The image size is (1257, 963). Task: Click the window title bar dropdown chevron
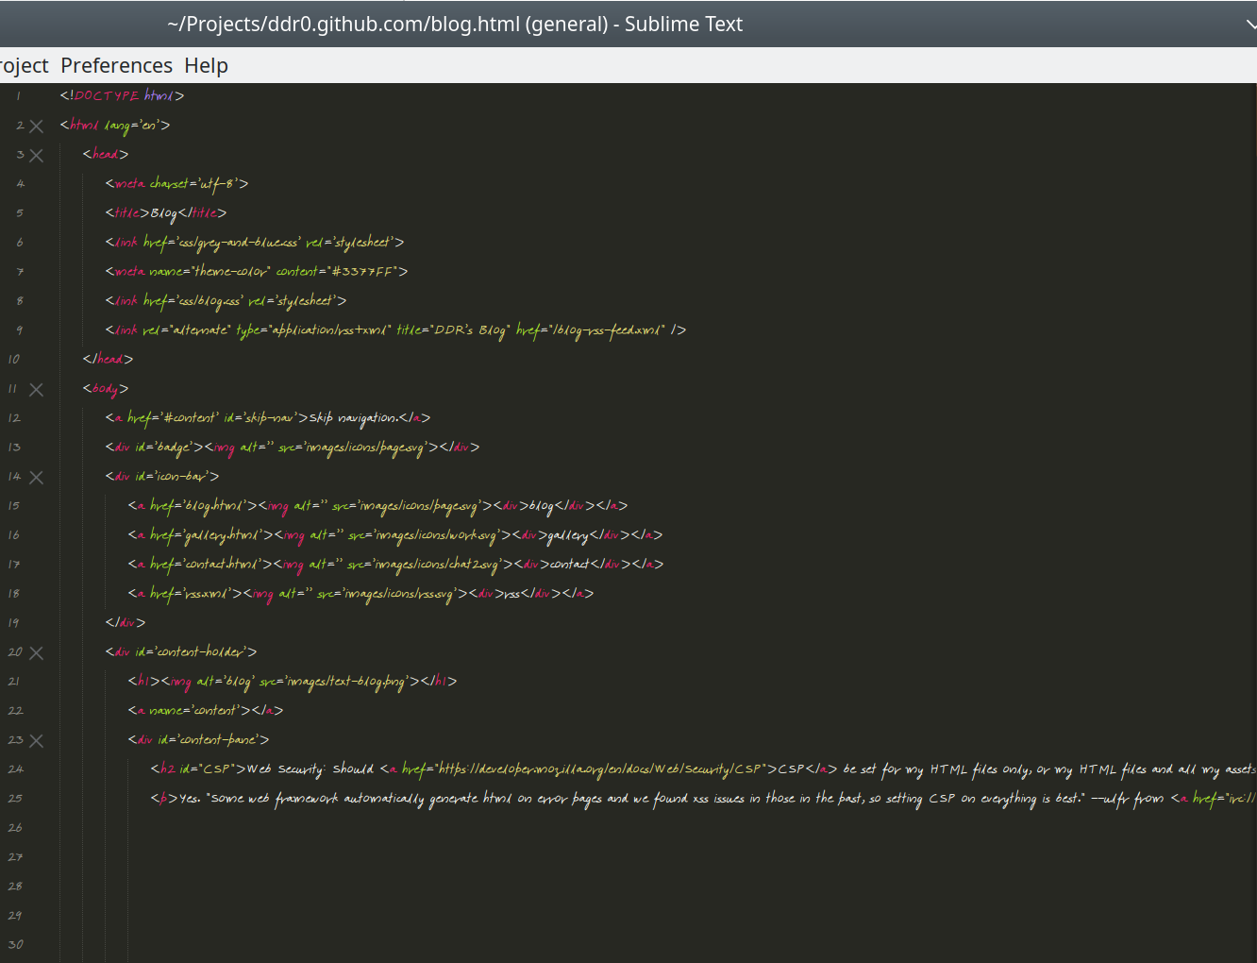click(x=1249, y=25)
